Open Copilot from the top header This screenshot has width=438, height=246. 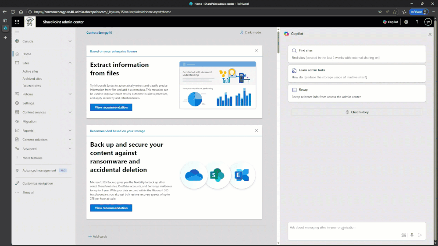tap(390, 22)
